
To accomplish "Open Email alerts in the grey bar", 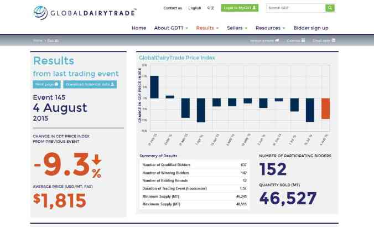I will coord(324,40).
